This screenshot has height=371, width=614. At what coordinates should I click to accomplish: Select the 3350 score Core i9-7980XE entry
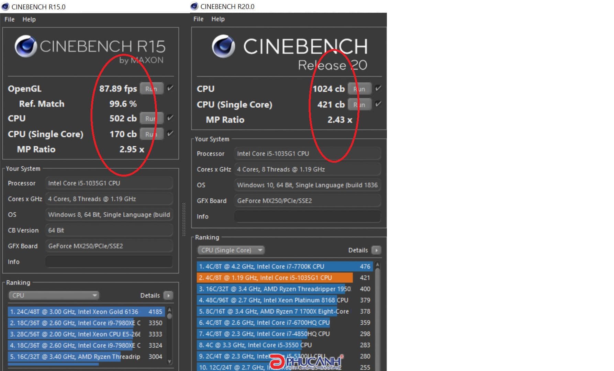pos(86,323)
